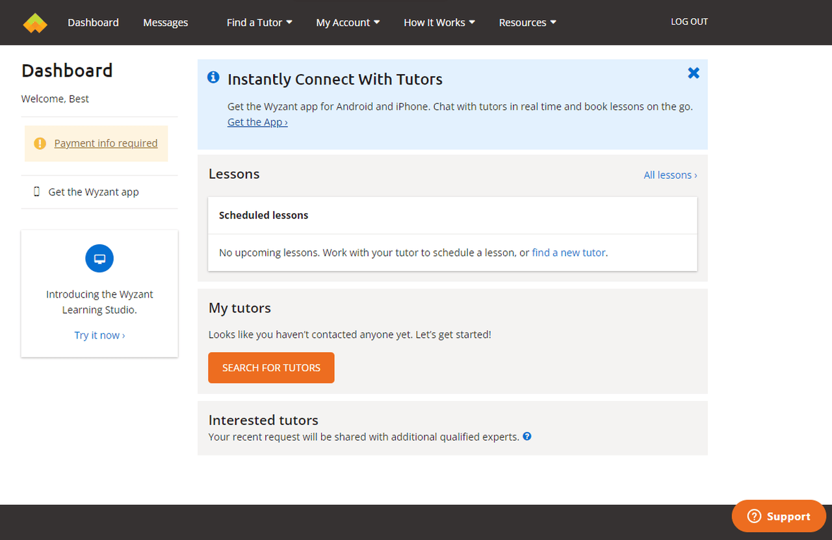Expand the Find a Tutor dropdown
The width and height of the screenshot is (832, 540).
259,23
